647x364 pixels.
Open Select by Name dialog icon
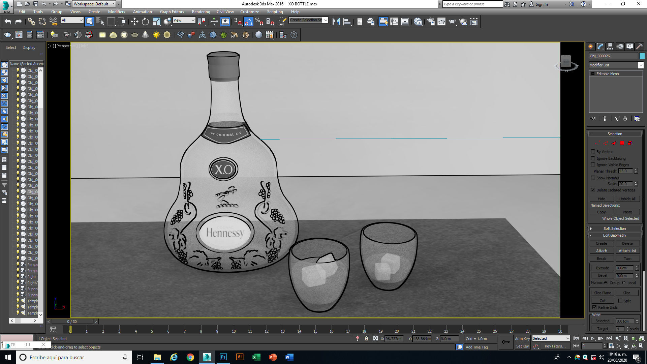[x=100, y=22]
